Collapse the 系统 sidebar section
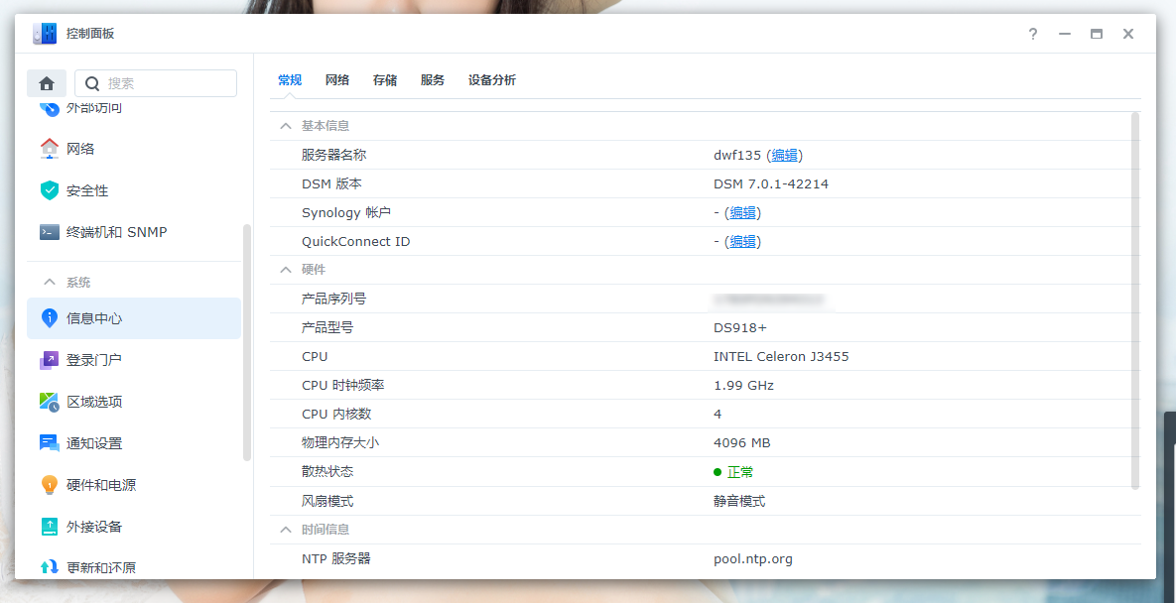This screenshot has width=1176, height=603. coord(50,283)
